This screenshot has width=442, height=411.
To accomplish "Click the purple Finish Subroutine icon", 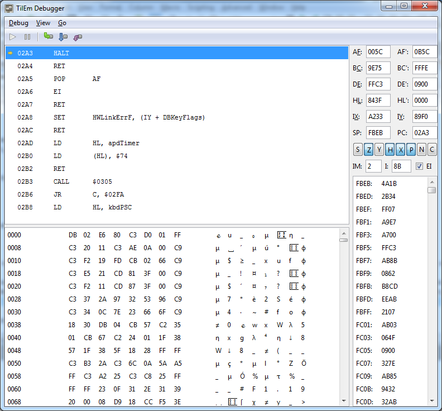I will 78,37.
